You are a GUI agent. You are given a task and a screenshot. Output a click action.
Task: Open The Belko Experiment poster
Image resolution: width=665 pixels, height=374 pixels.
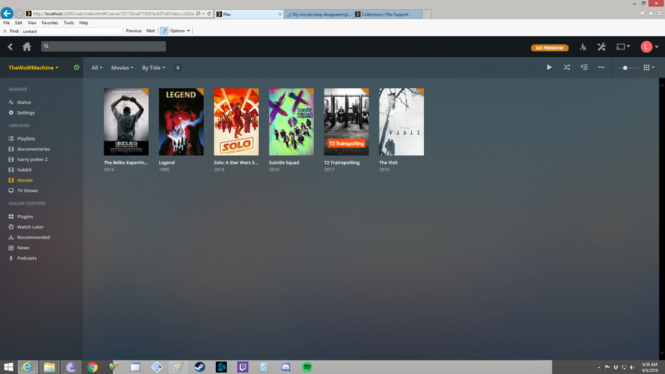tap(126, 122)
